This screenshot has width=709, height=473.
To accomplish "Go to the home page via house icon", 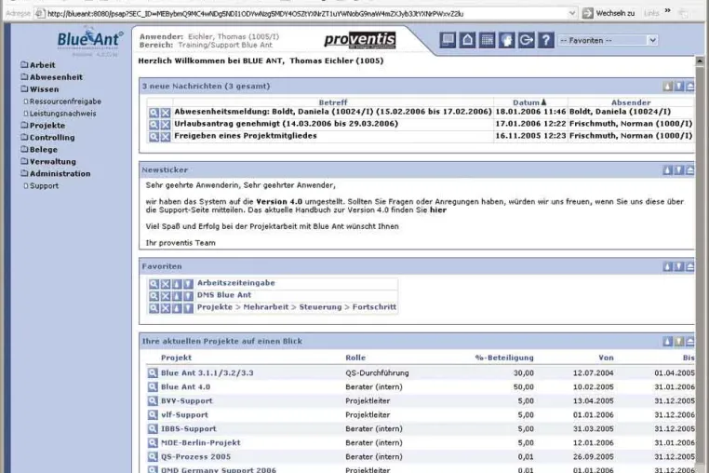I will pos(467,40).
